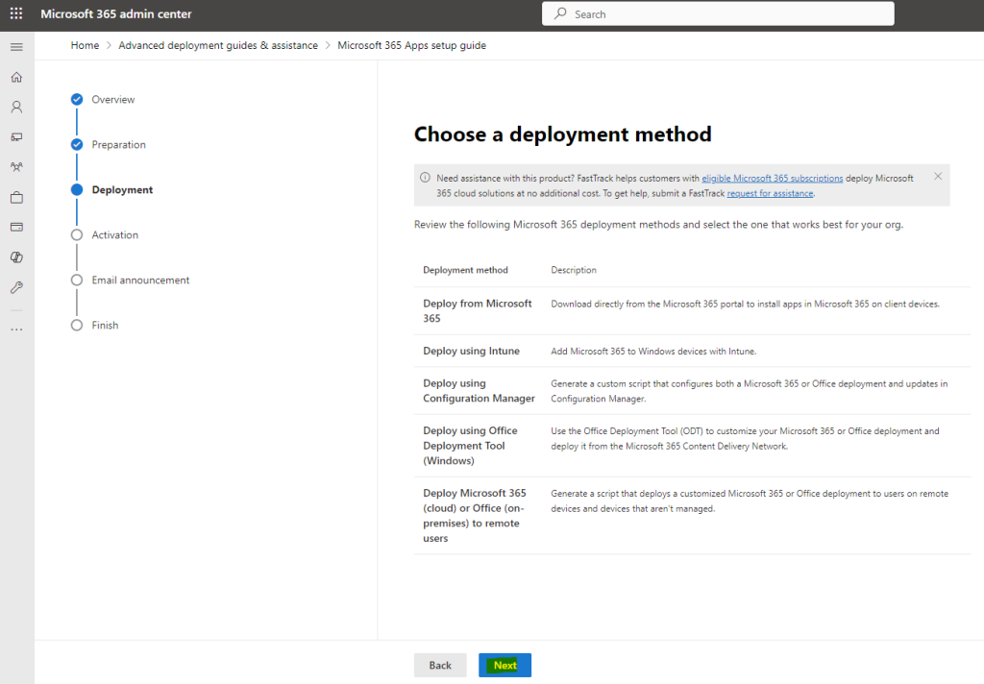Open Devices icon in sidebar

(x=17, y=136)
